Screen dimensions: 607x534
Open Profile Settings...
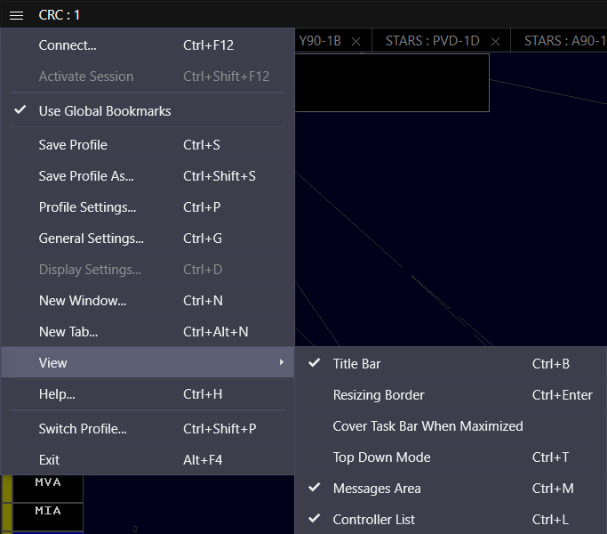click(x=87, y=207)
